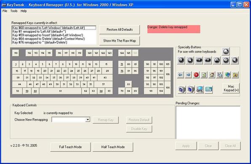Select the 'Key #64 remapped to Delete' row

pyautogui.click(x=54, y=39)
